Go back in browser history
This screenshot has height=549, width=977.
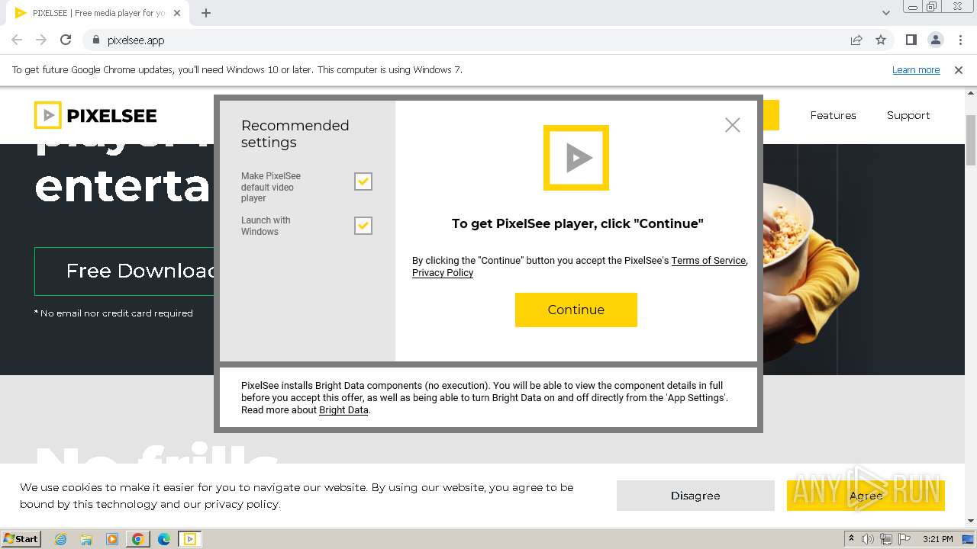(x=17, y=40)
